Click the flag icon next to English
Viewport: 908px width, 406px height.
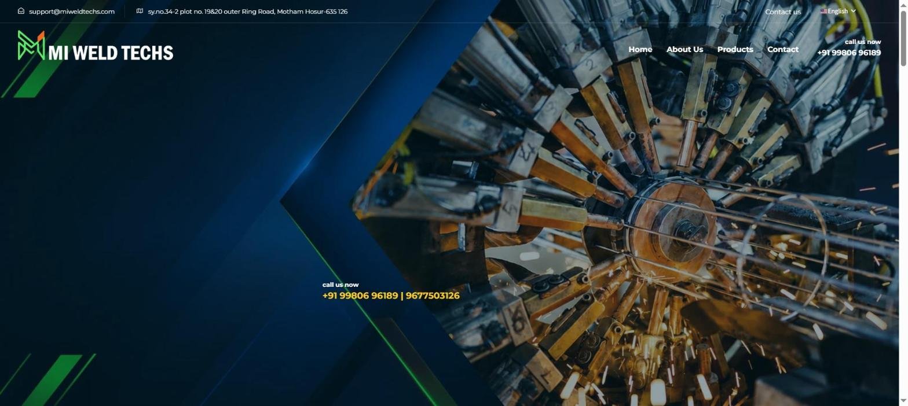[823, 11]
